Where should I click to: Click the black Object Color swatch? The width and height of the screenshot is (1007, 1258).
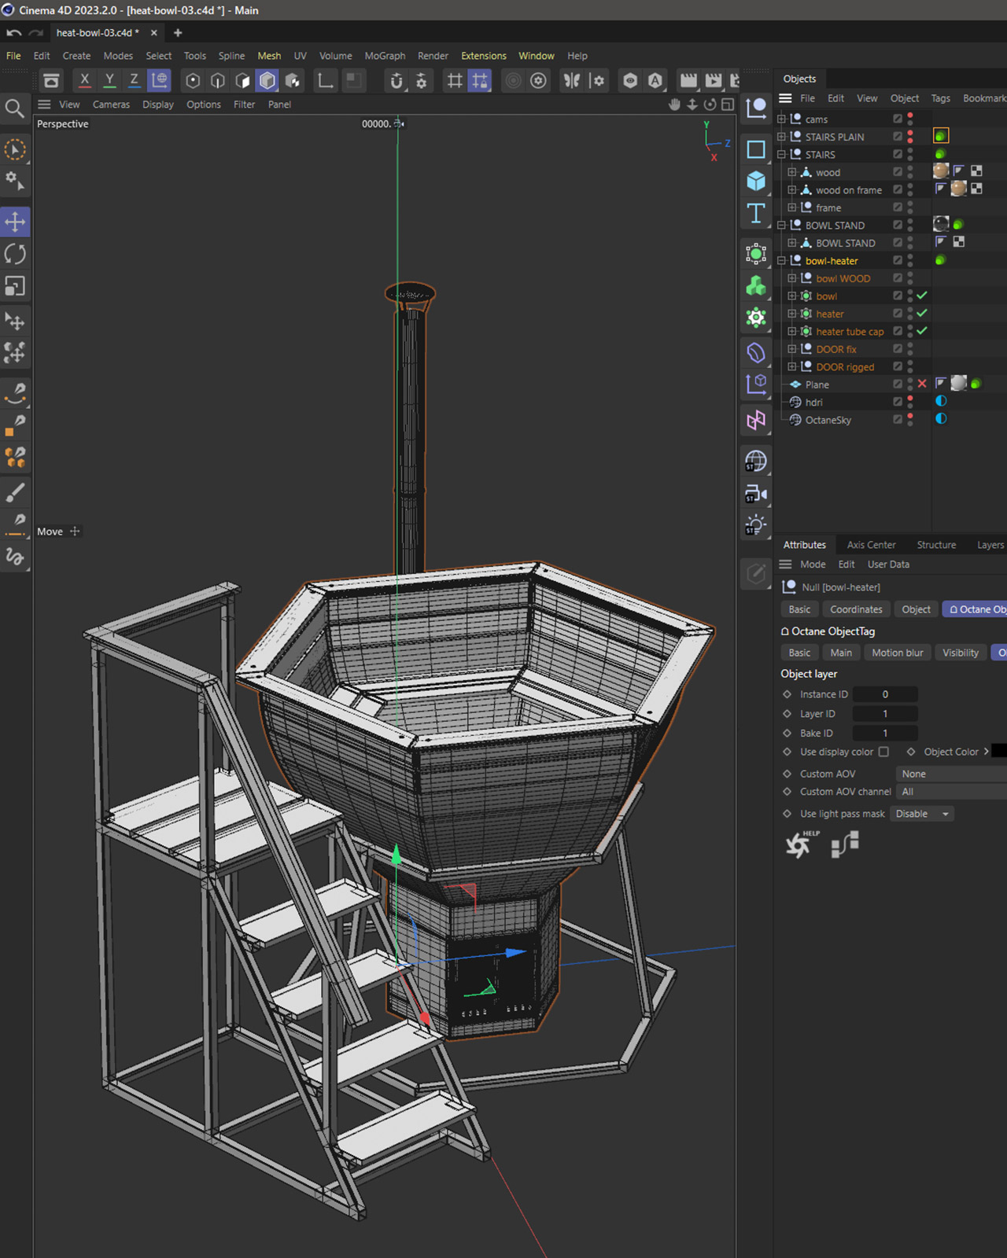pos(998,752)
